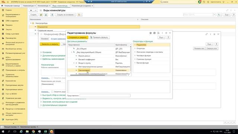Click Записать и закрыть in Кондиционер window
This screenshot has width=238, height=134.
pos(50,44)
